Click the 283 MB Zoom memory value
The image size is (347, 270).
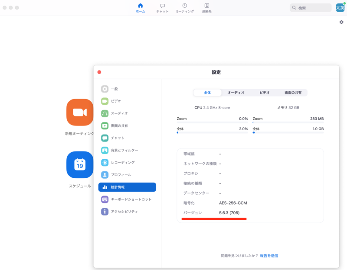(x=317, y=119)
